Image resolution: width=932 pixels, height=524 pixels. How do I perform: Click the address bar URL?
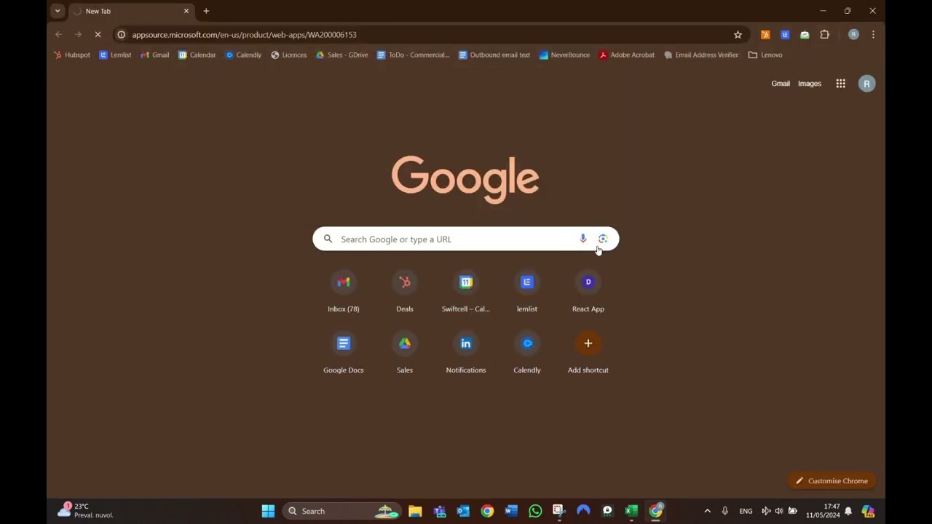(x=244, y=34)
